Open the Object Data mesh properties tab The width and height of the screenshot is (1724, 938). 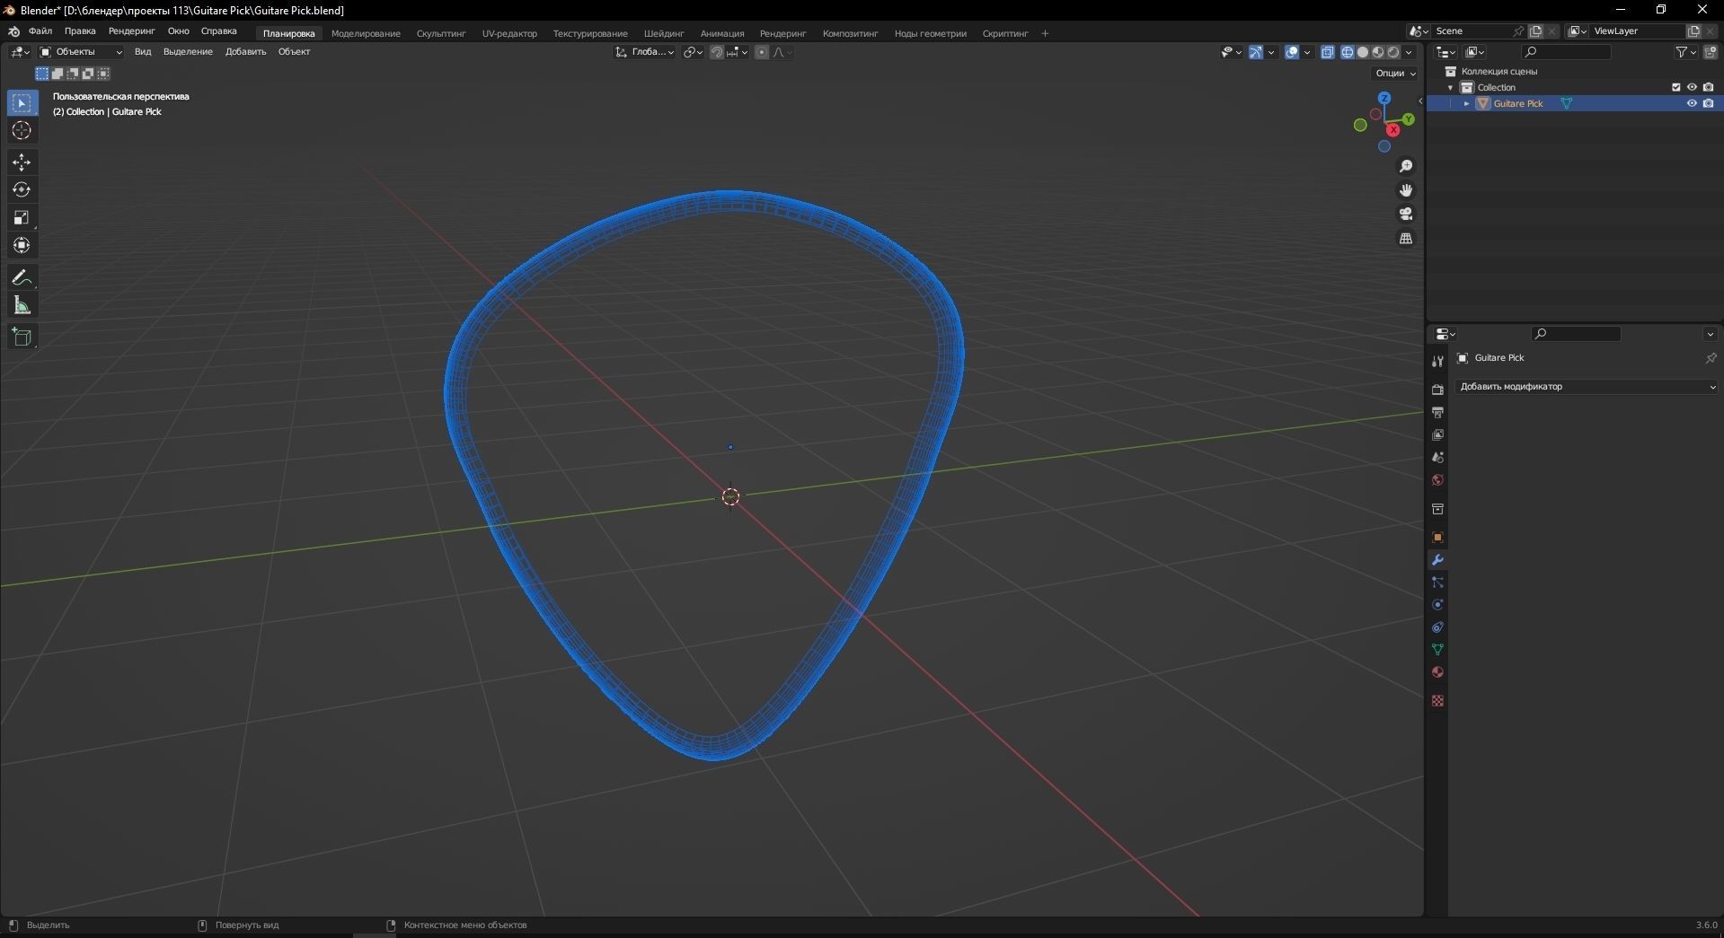click(x=1437, y=650)
